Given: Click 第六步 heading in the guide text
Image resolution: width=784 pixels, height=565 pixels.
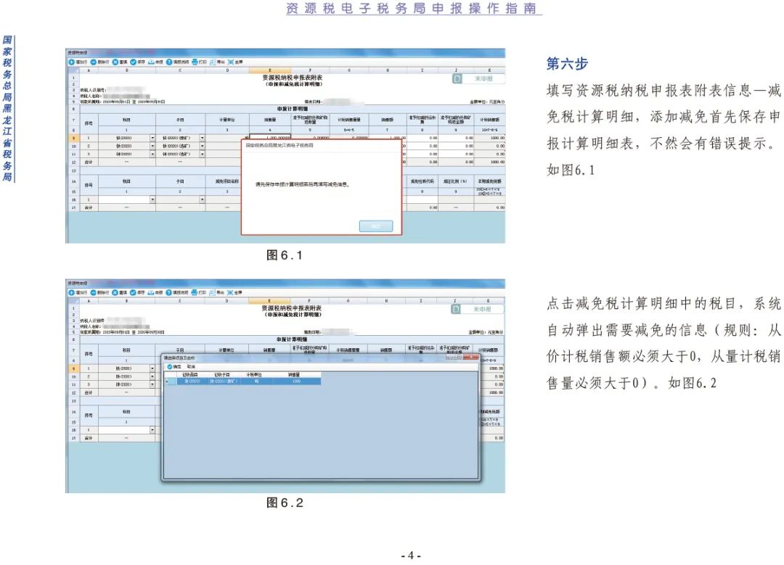Looking at the screenshot, I should point(567,63).
